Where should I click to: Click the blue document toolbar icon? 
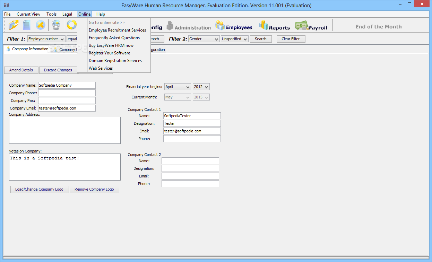click(x=27, y=25)
